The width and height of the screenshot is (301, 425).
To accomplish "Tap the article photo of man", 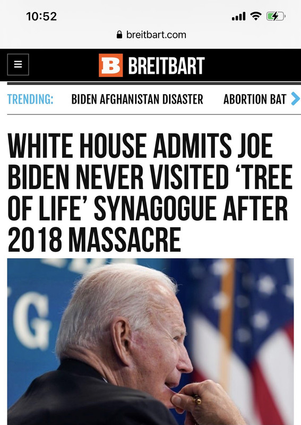I will click(x=150, y=342).
